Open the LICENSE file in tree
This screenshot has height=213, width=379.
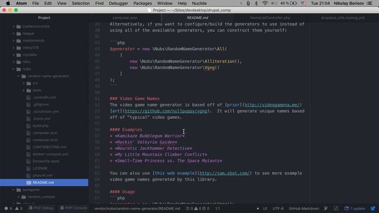pos(40,168)
